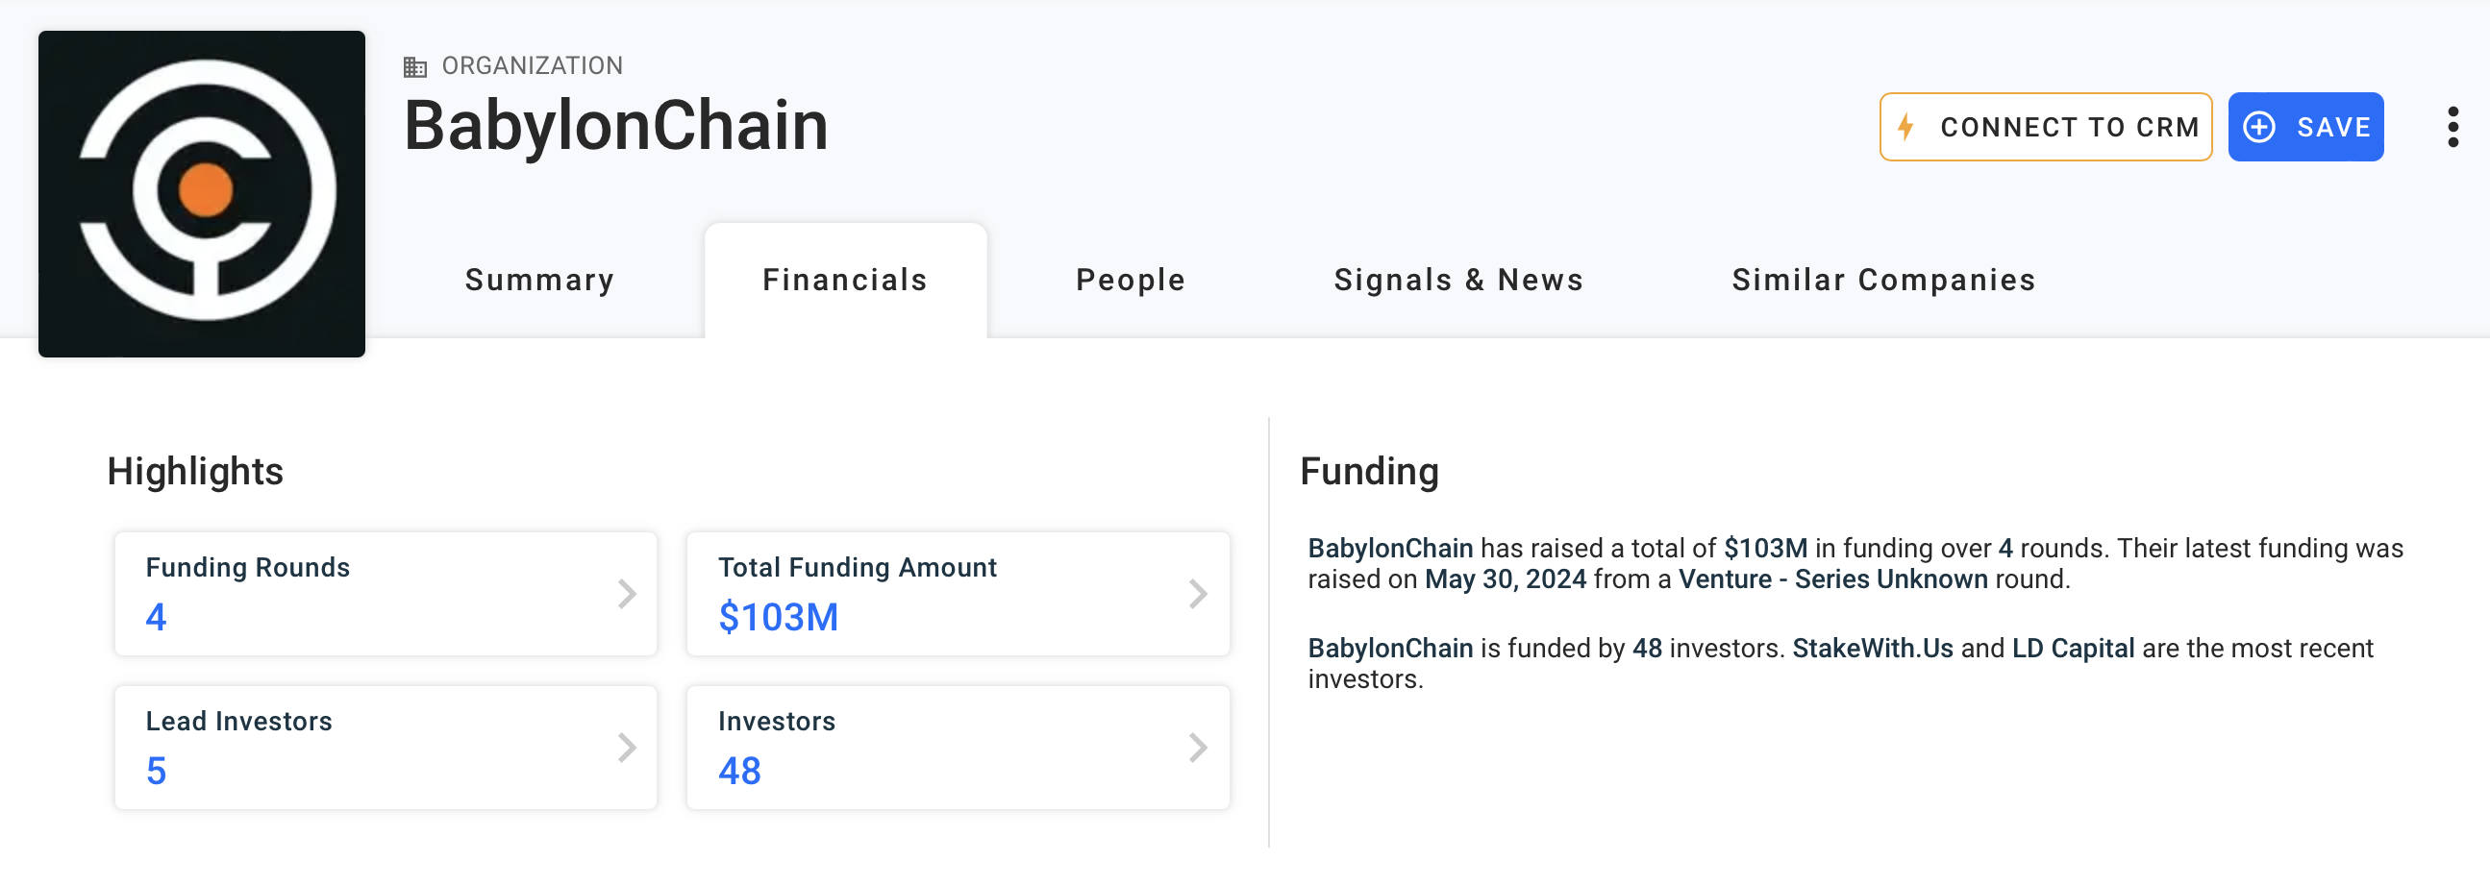Expand Lead Investors card chevron
Image resolution: width=2490 pixels, height=886 pixels.
click(x=628, y=747)
